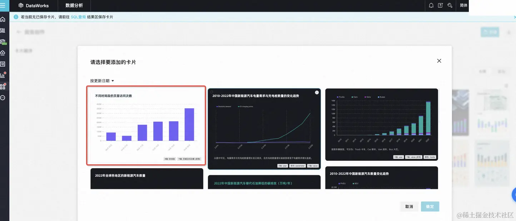The height and width of the screenshot is (221, 516).
Task: Click the X轴: 时间段 tag
Action: pyautogui.click(x=170, y=159)
